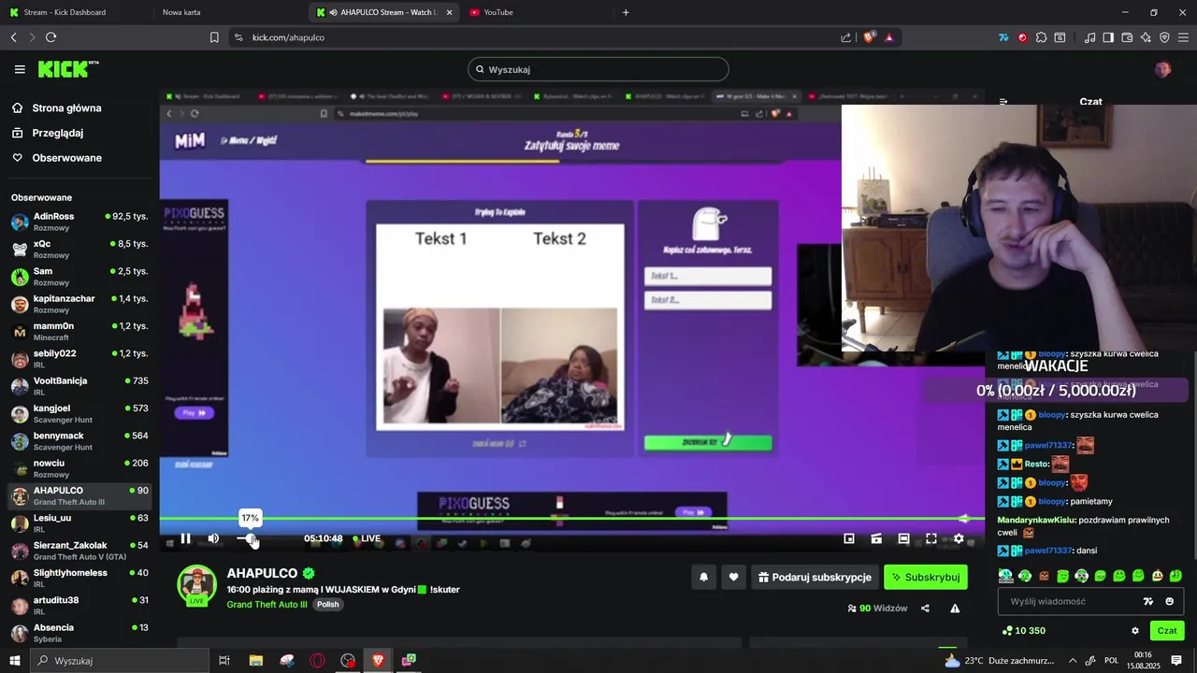Collapse the chat panel arrow icon

(1003, 102)
